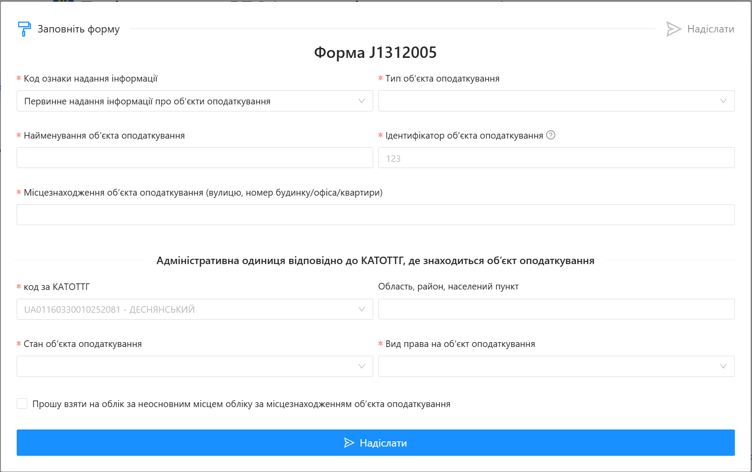Click the Область, район, населений пункт field
Viewport: 752px width, 472px height.
point(556,309)
